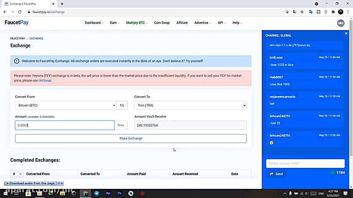Image resolution: width=353 pixels, height=198 pixels.
Task: Open a new browser tab
Action: click(62, 4)
